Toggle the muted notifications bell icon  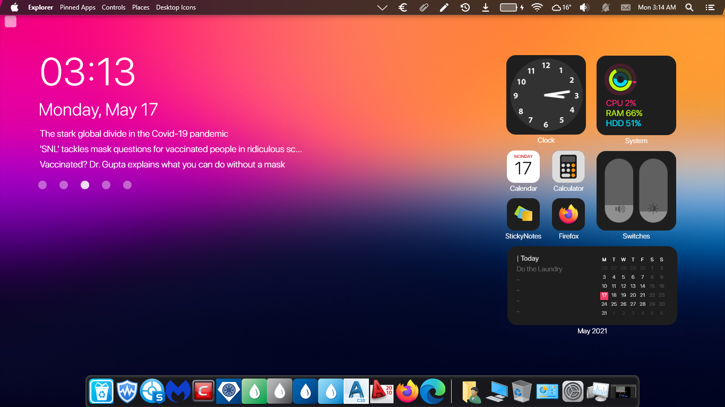(x=605, y=7)
